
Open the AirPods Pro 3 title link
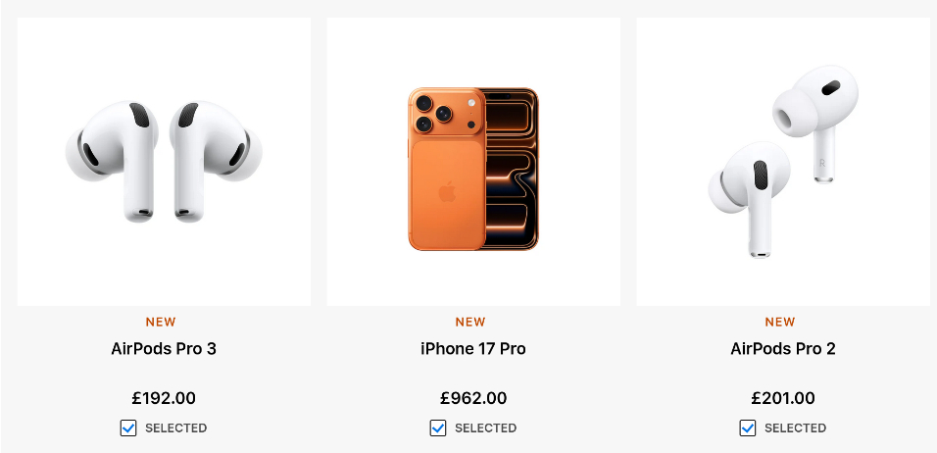tap(164, 349)
